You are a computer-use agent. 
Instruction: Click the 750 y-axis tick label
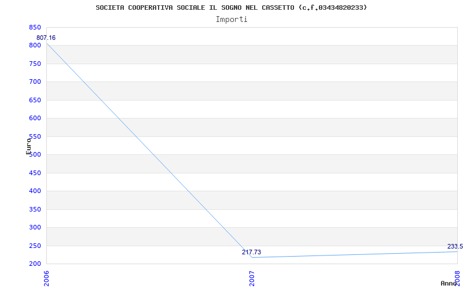click(35, 64)
